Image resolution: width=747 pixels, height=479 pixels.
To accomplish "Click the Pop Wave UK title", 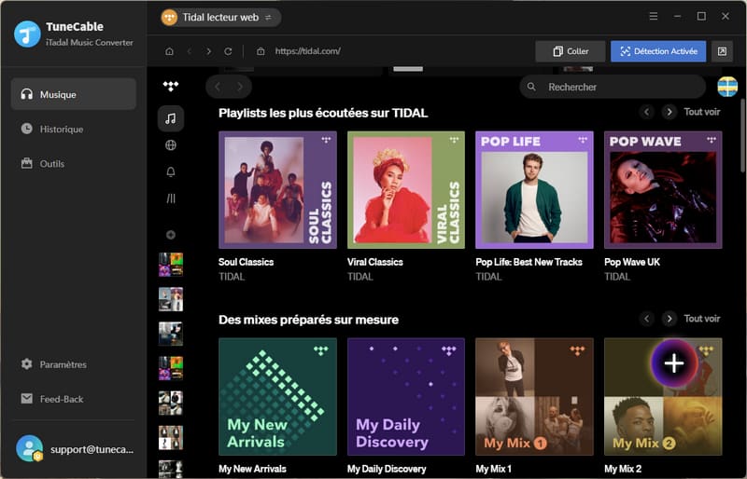I will coord(632,262).
